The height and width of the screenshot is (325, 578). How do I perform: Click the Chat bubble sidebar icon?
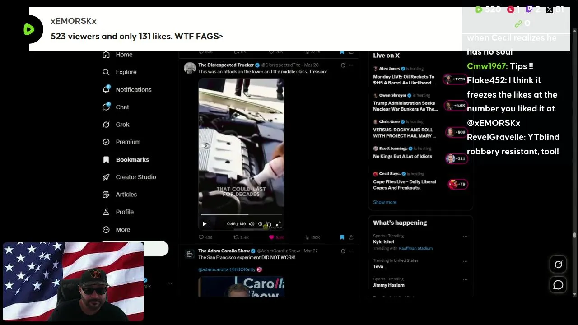(x=106, y=107)
